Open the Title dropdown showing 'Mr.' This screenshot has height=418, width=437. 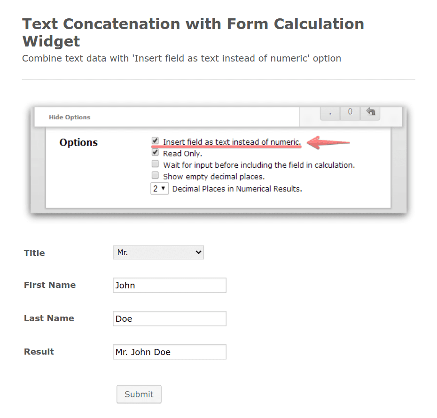coord(158,252)
